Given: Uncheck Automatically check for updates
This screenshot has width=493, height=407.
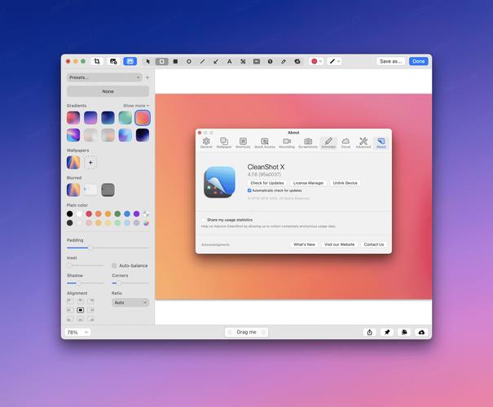Looking at the screenshot, I should (249, 190).
